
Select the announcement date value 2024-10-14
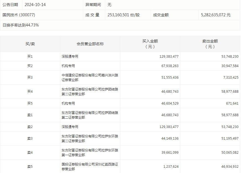35,5
